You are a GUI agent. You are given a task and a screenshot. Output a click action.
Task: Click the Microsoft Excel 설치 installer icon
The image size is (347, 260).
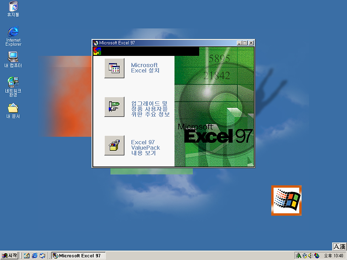(114, 68)
